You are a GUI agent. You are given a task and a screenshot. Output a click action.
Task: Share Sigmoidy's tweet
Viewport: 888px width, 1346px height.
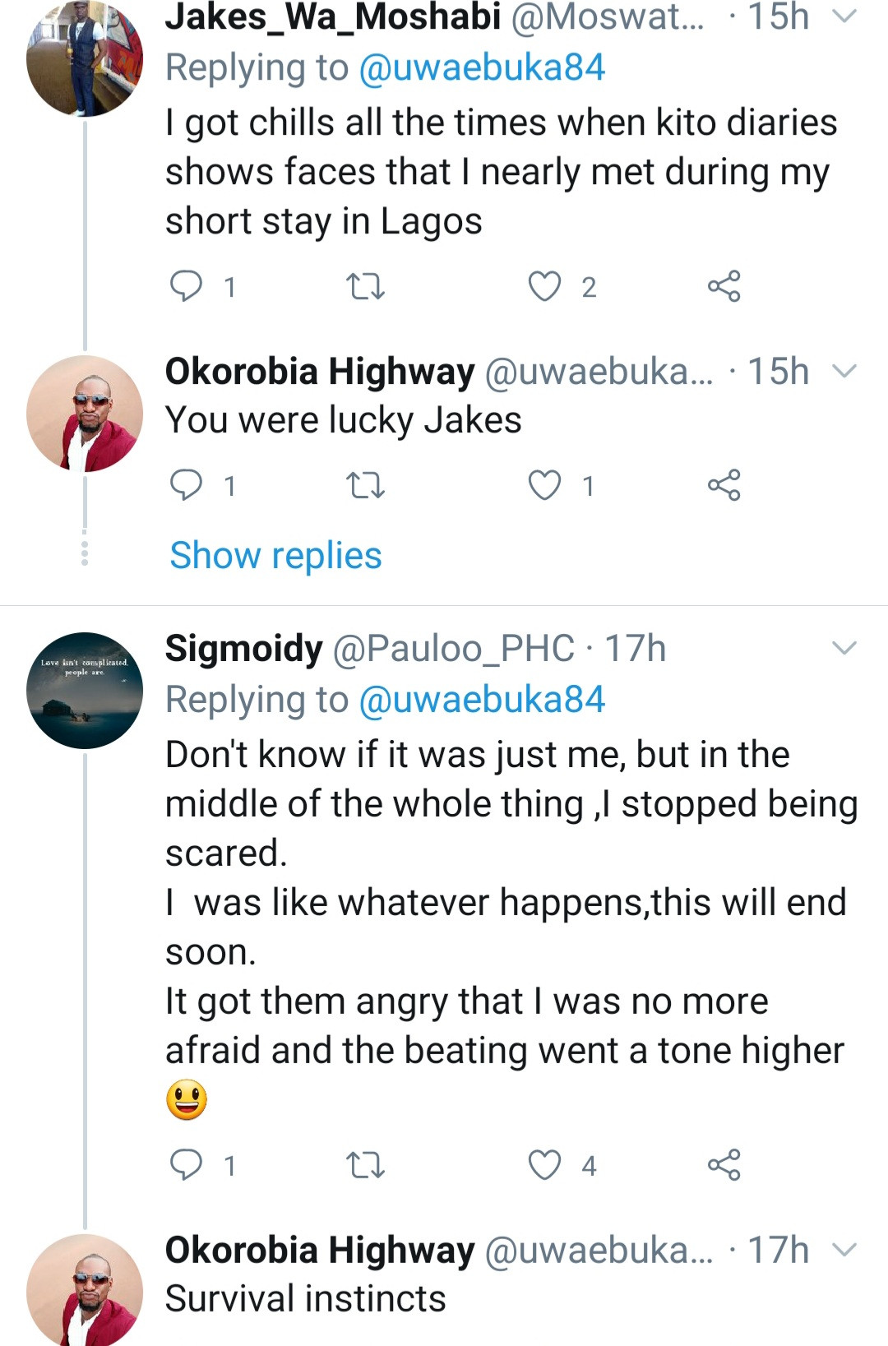[724, 1164]
